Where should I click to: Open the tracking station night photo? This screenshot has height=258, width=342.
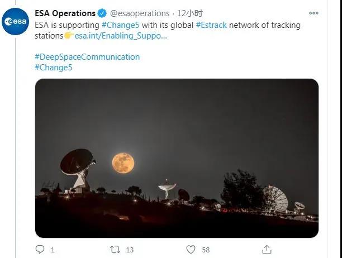177,158
